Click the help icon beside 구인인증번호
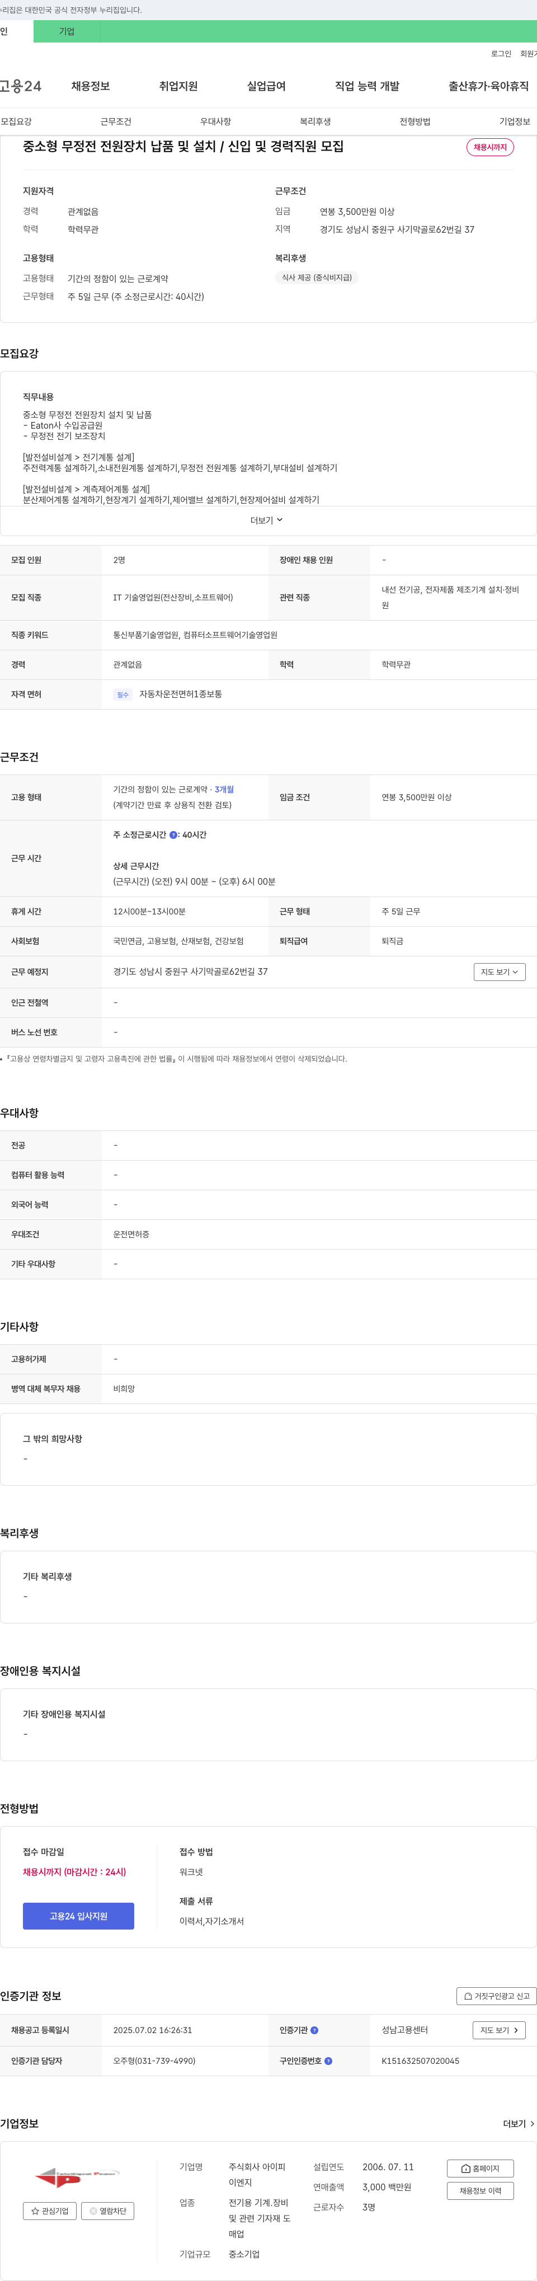Image resolution: width=537 pixels, height=2281 pixels. pos(328,2061)
